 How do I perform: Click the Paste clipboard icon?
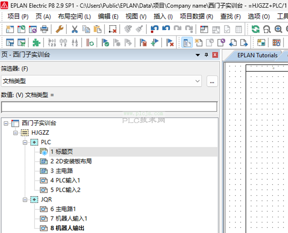(x=97, y=29)
